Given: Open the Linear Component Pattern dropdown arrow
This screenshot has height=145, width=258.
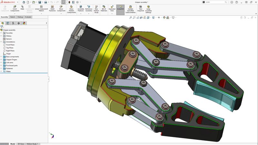Looking at the screenshot, I should point(41,14).
